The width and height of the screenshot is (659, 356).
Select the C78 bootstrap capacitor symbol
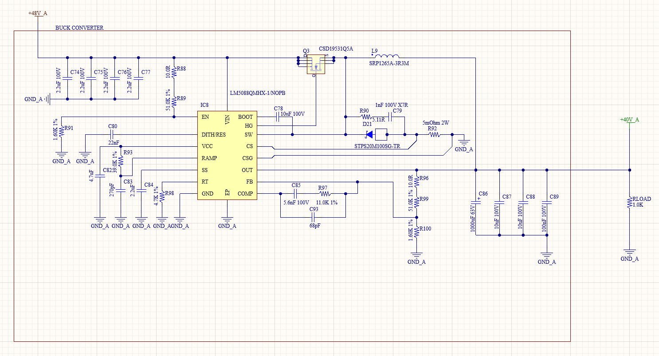(x=277, y=117)
